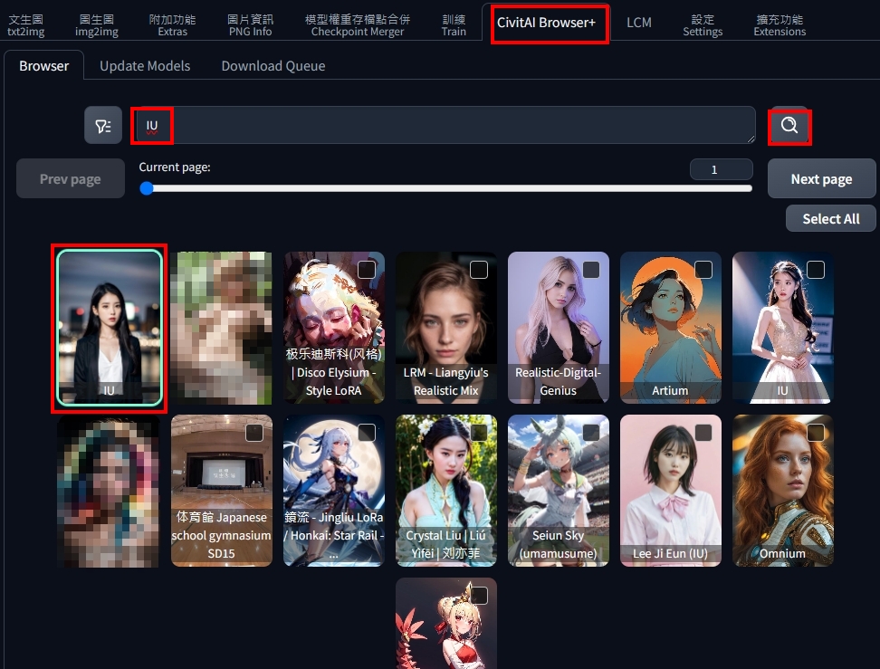
Task: Click the search text box containing IU
Action: coord(444,125)
